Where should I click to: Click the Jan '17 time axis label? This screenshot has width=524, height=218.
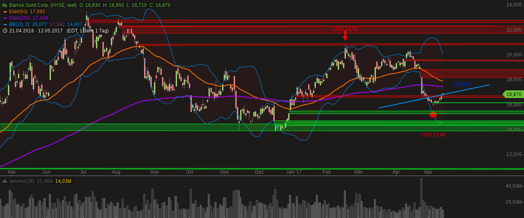[294, 172]
